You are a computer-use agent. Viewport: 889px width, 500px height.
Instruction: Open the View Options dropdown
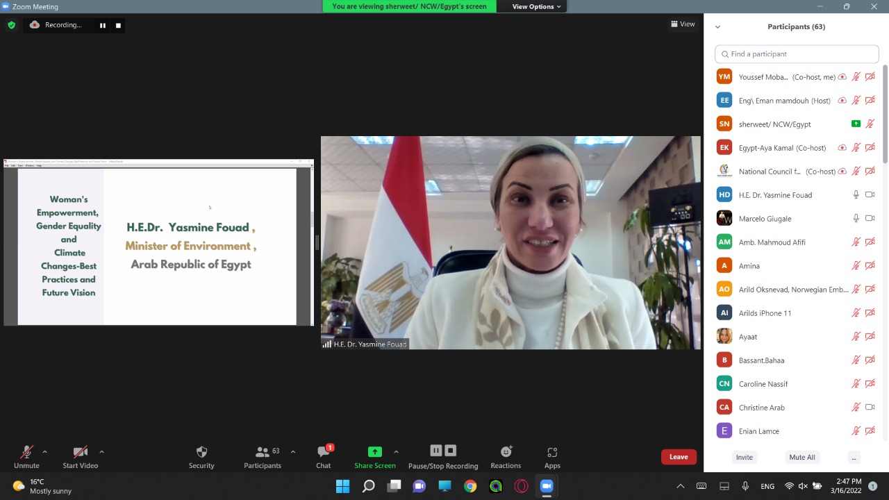(536, 6)
